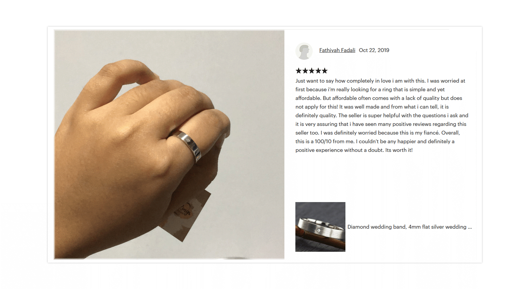The width and height of the screenshot is (530, 289).
Task: Click the first rating star
Action: point(299,71)
